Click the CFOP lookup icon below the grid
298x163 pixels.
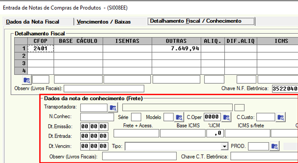[27, 79]
